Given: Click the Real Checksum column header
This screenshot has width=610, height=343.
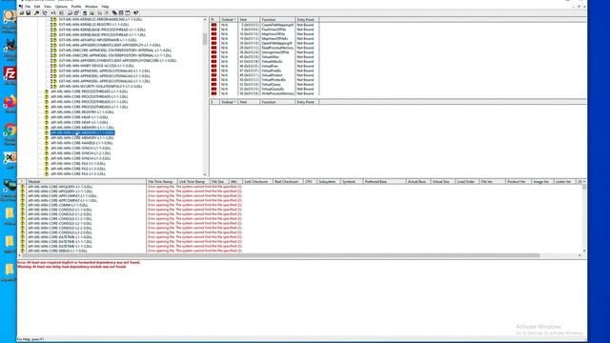Looking at the screenshot, I should coord(287,182).
